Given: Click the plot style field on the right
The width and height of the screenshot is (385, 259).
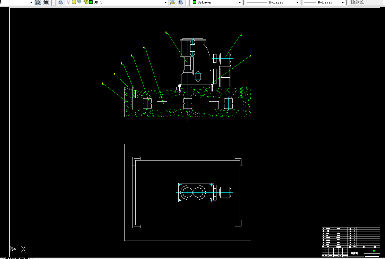Looking at the screenshot, I should pyautogui.click(x=366, y=2).
